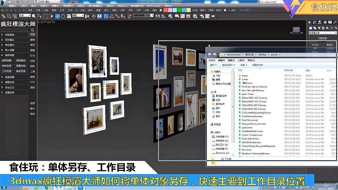Switch to the 灯光 tab in plugin sidebar
Screen dimensions: 338x190
tap(32, 55)
